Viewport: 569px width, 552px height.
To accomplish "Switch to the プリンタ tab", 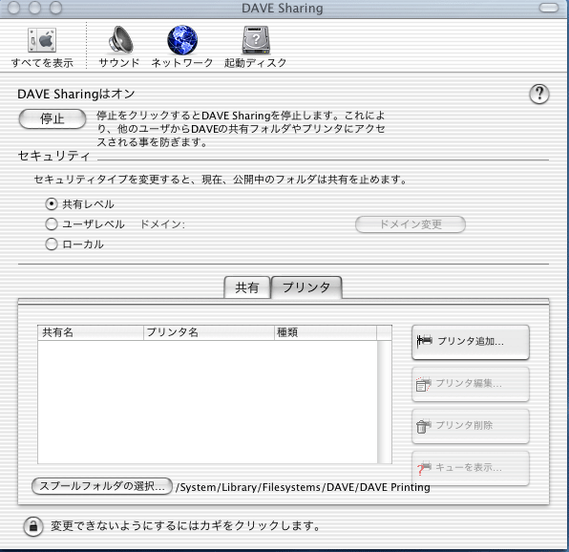I will (x=306, y=287).
